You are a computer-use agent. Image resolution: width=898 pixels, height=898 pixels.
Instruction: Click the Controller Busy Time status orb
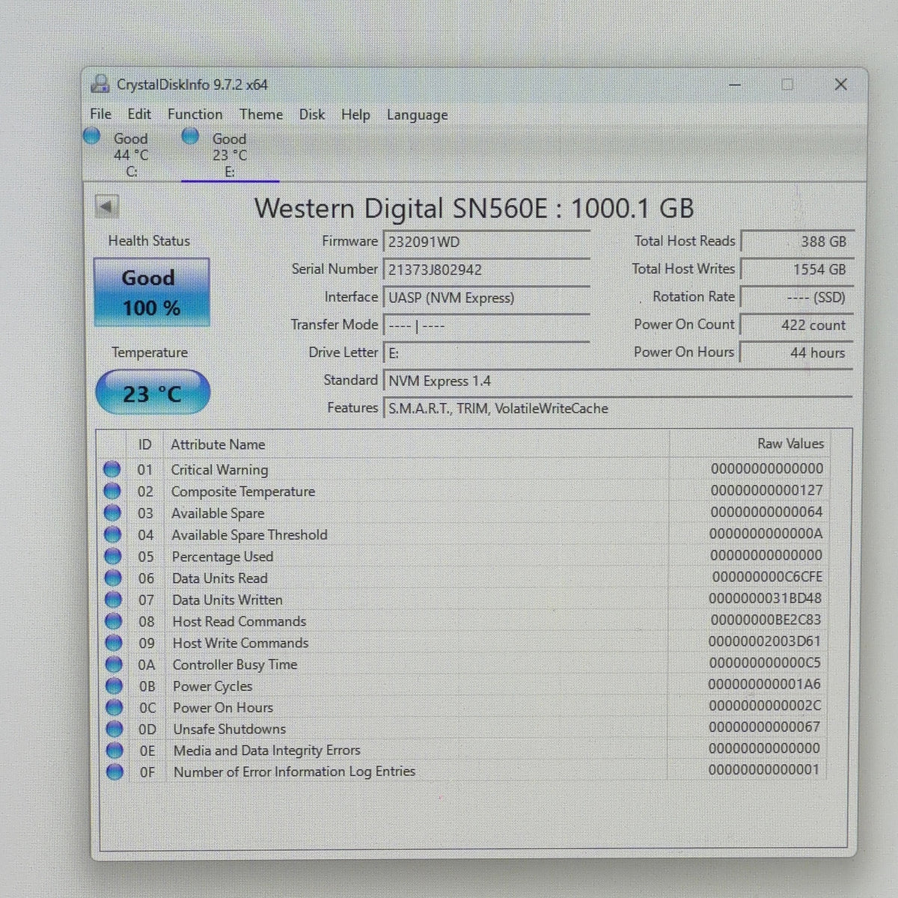click(114, 665)
